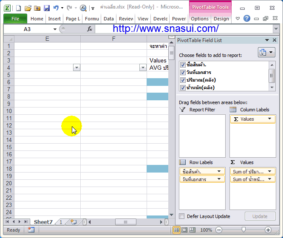Screen dimensions: 283x238
Task: Click the Zoom In plus button
Action: [268, 230]
